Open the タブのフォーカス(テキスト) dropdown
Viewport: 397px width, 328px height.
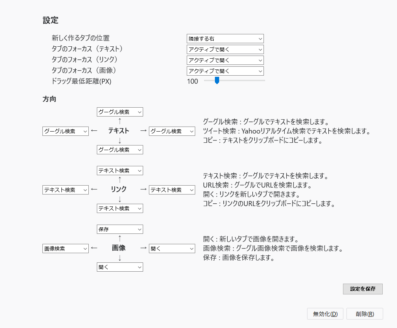(225, 49)
